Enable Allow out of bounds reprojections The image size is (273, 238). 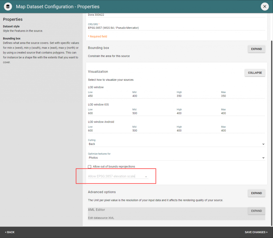(x=90, y=167)
